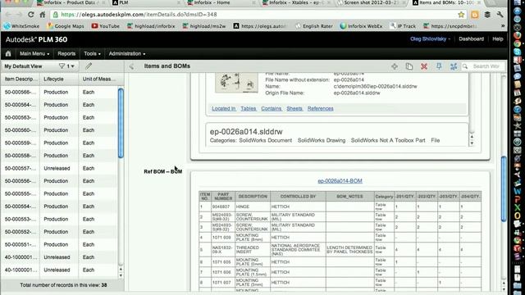Bookmark page with the star icon
This screenshot has width=525, height=295.
pos(461,15)
